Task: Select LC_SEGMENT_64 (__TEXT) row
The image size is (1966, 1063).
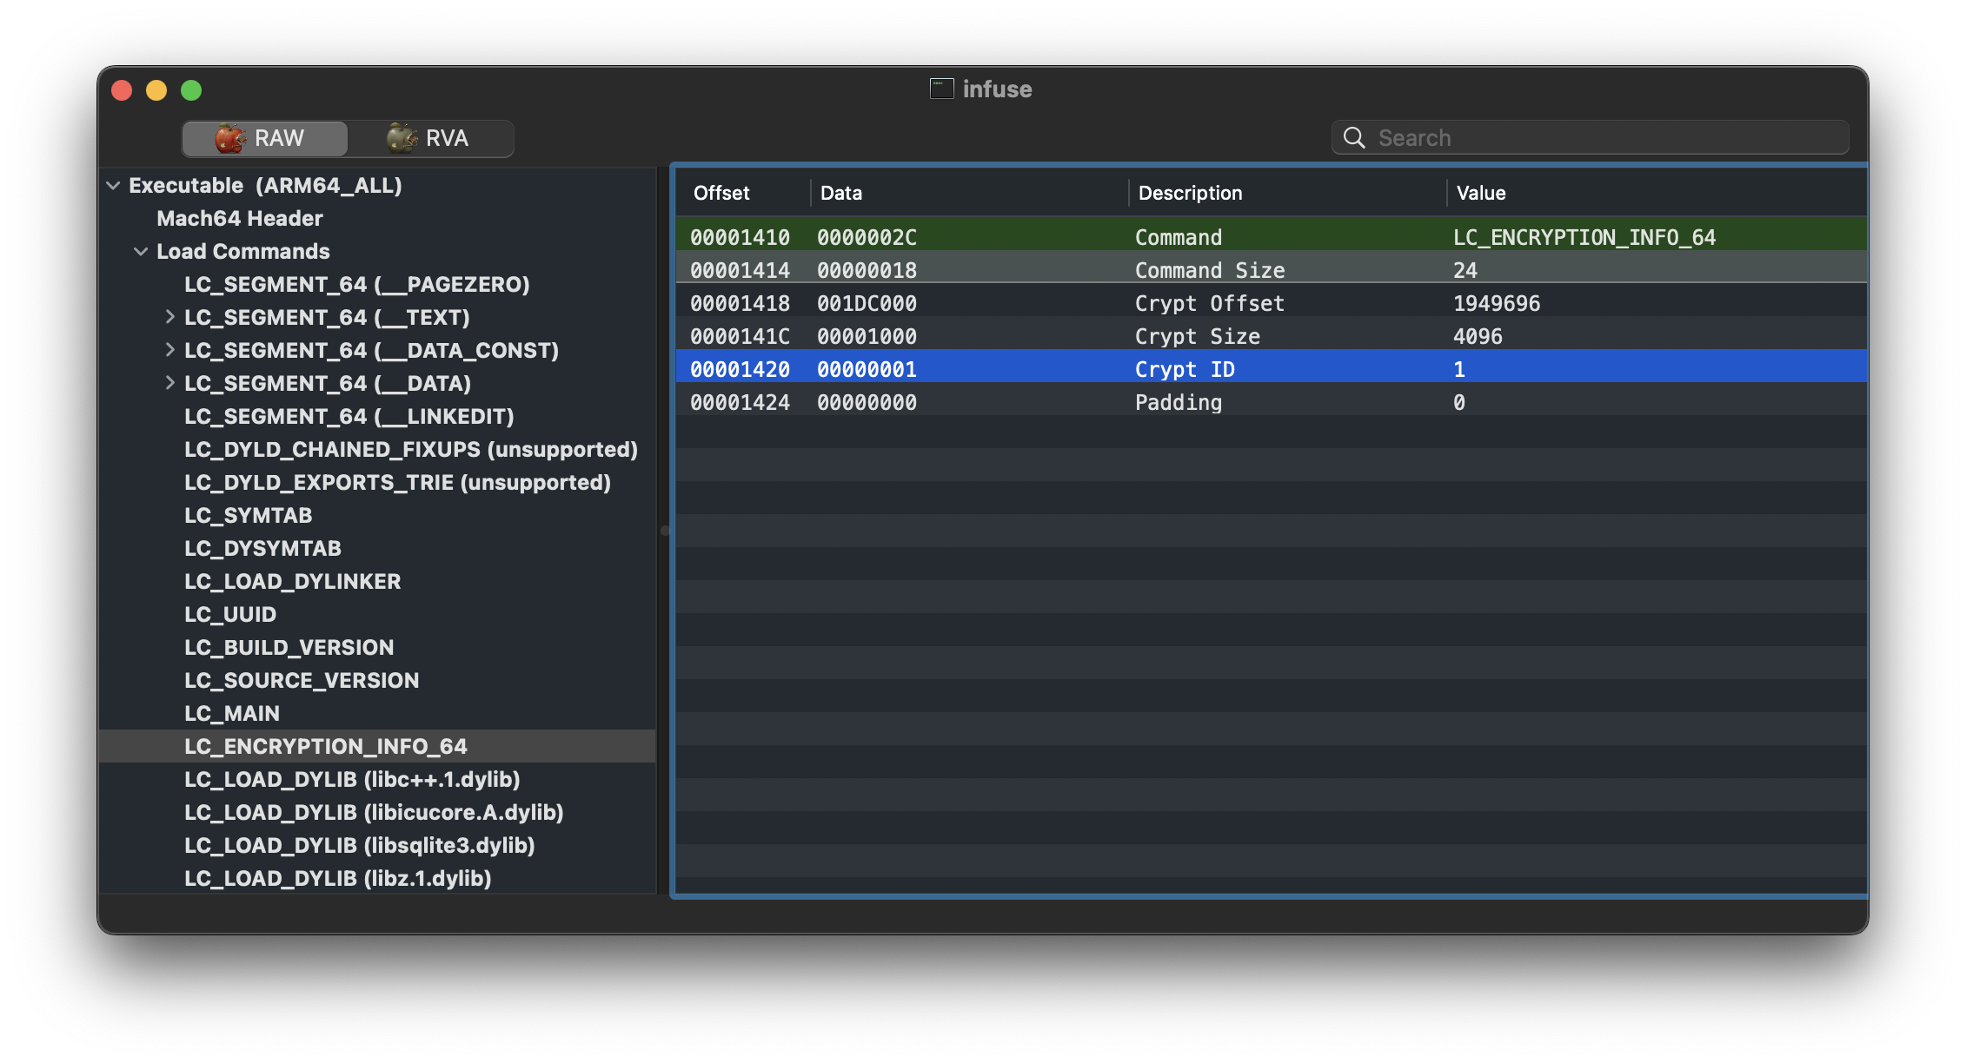Action: 377,317
